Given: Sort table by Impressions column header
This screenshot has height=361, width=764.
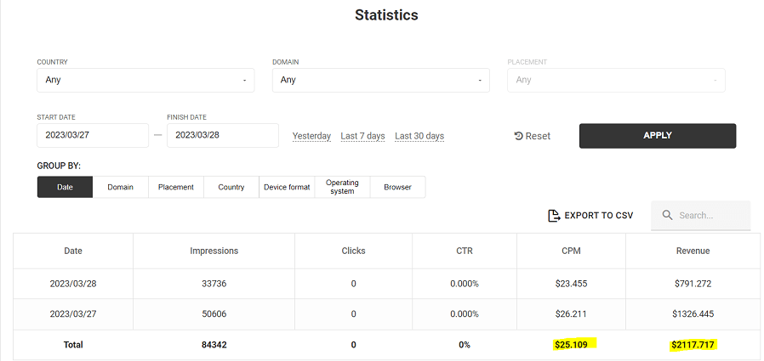Looking at the screenshot, I should pyautogui.click(x=214, y=251).
